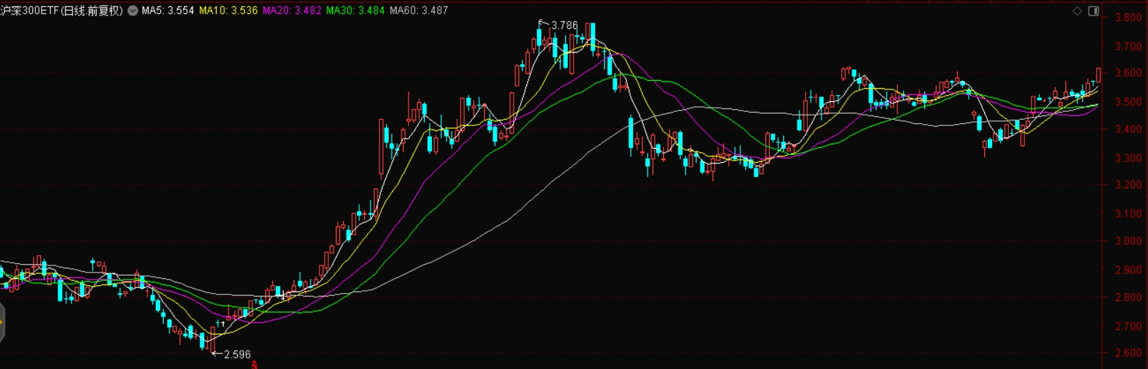1148x369 pixels.
Task: Toggle the side panel layout icon
Action: click(1093, 11)
